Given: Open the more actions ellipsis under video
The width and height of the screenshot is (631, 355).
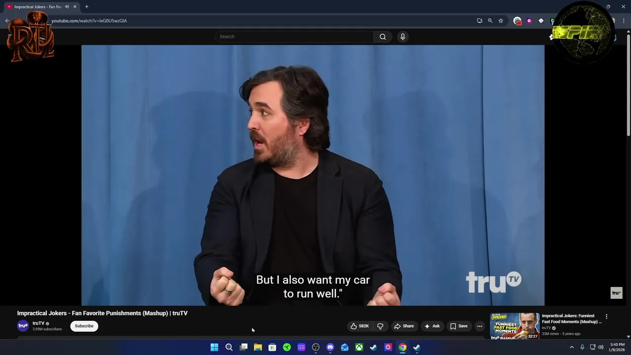Looking at the screenshot, I should (x=480, y=326).
